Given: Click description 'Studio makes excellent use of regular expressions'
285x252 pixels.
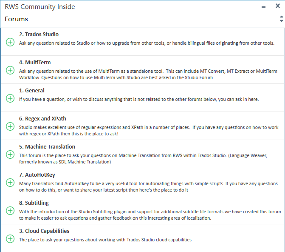Looking at the screenshot, I should pyautogui.click(x=149, y=130).
